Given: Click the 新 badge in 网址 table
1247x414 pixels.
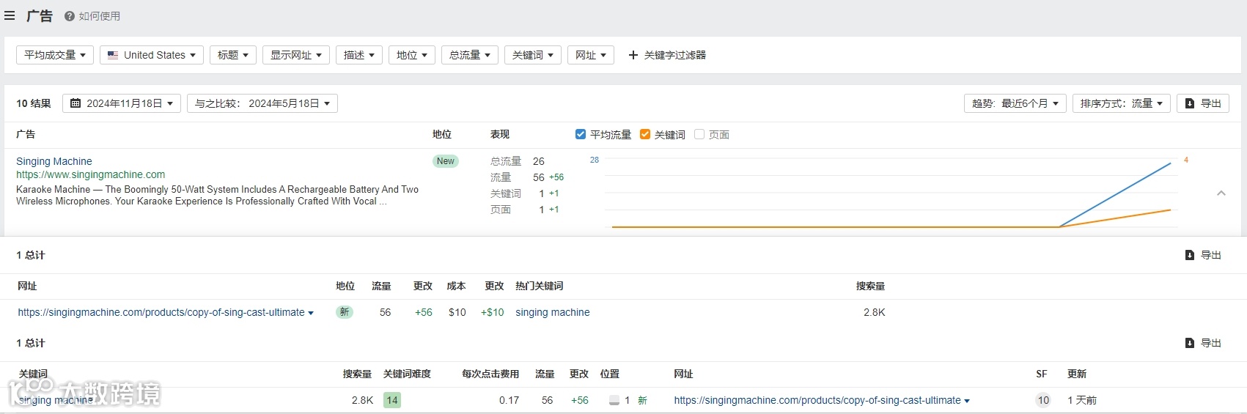Looking at the screenshot, I should (x=345, y=312).
